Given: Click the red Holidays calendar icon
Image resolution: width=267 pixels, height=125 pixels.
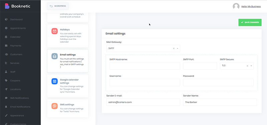Looking at the screenshot, I should click(54, 31).
